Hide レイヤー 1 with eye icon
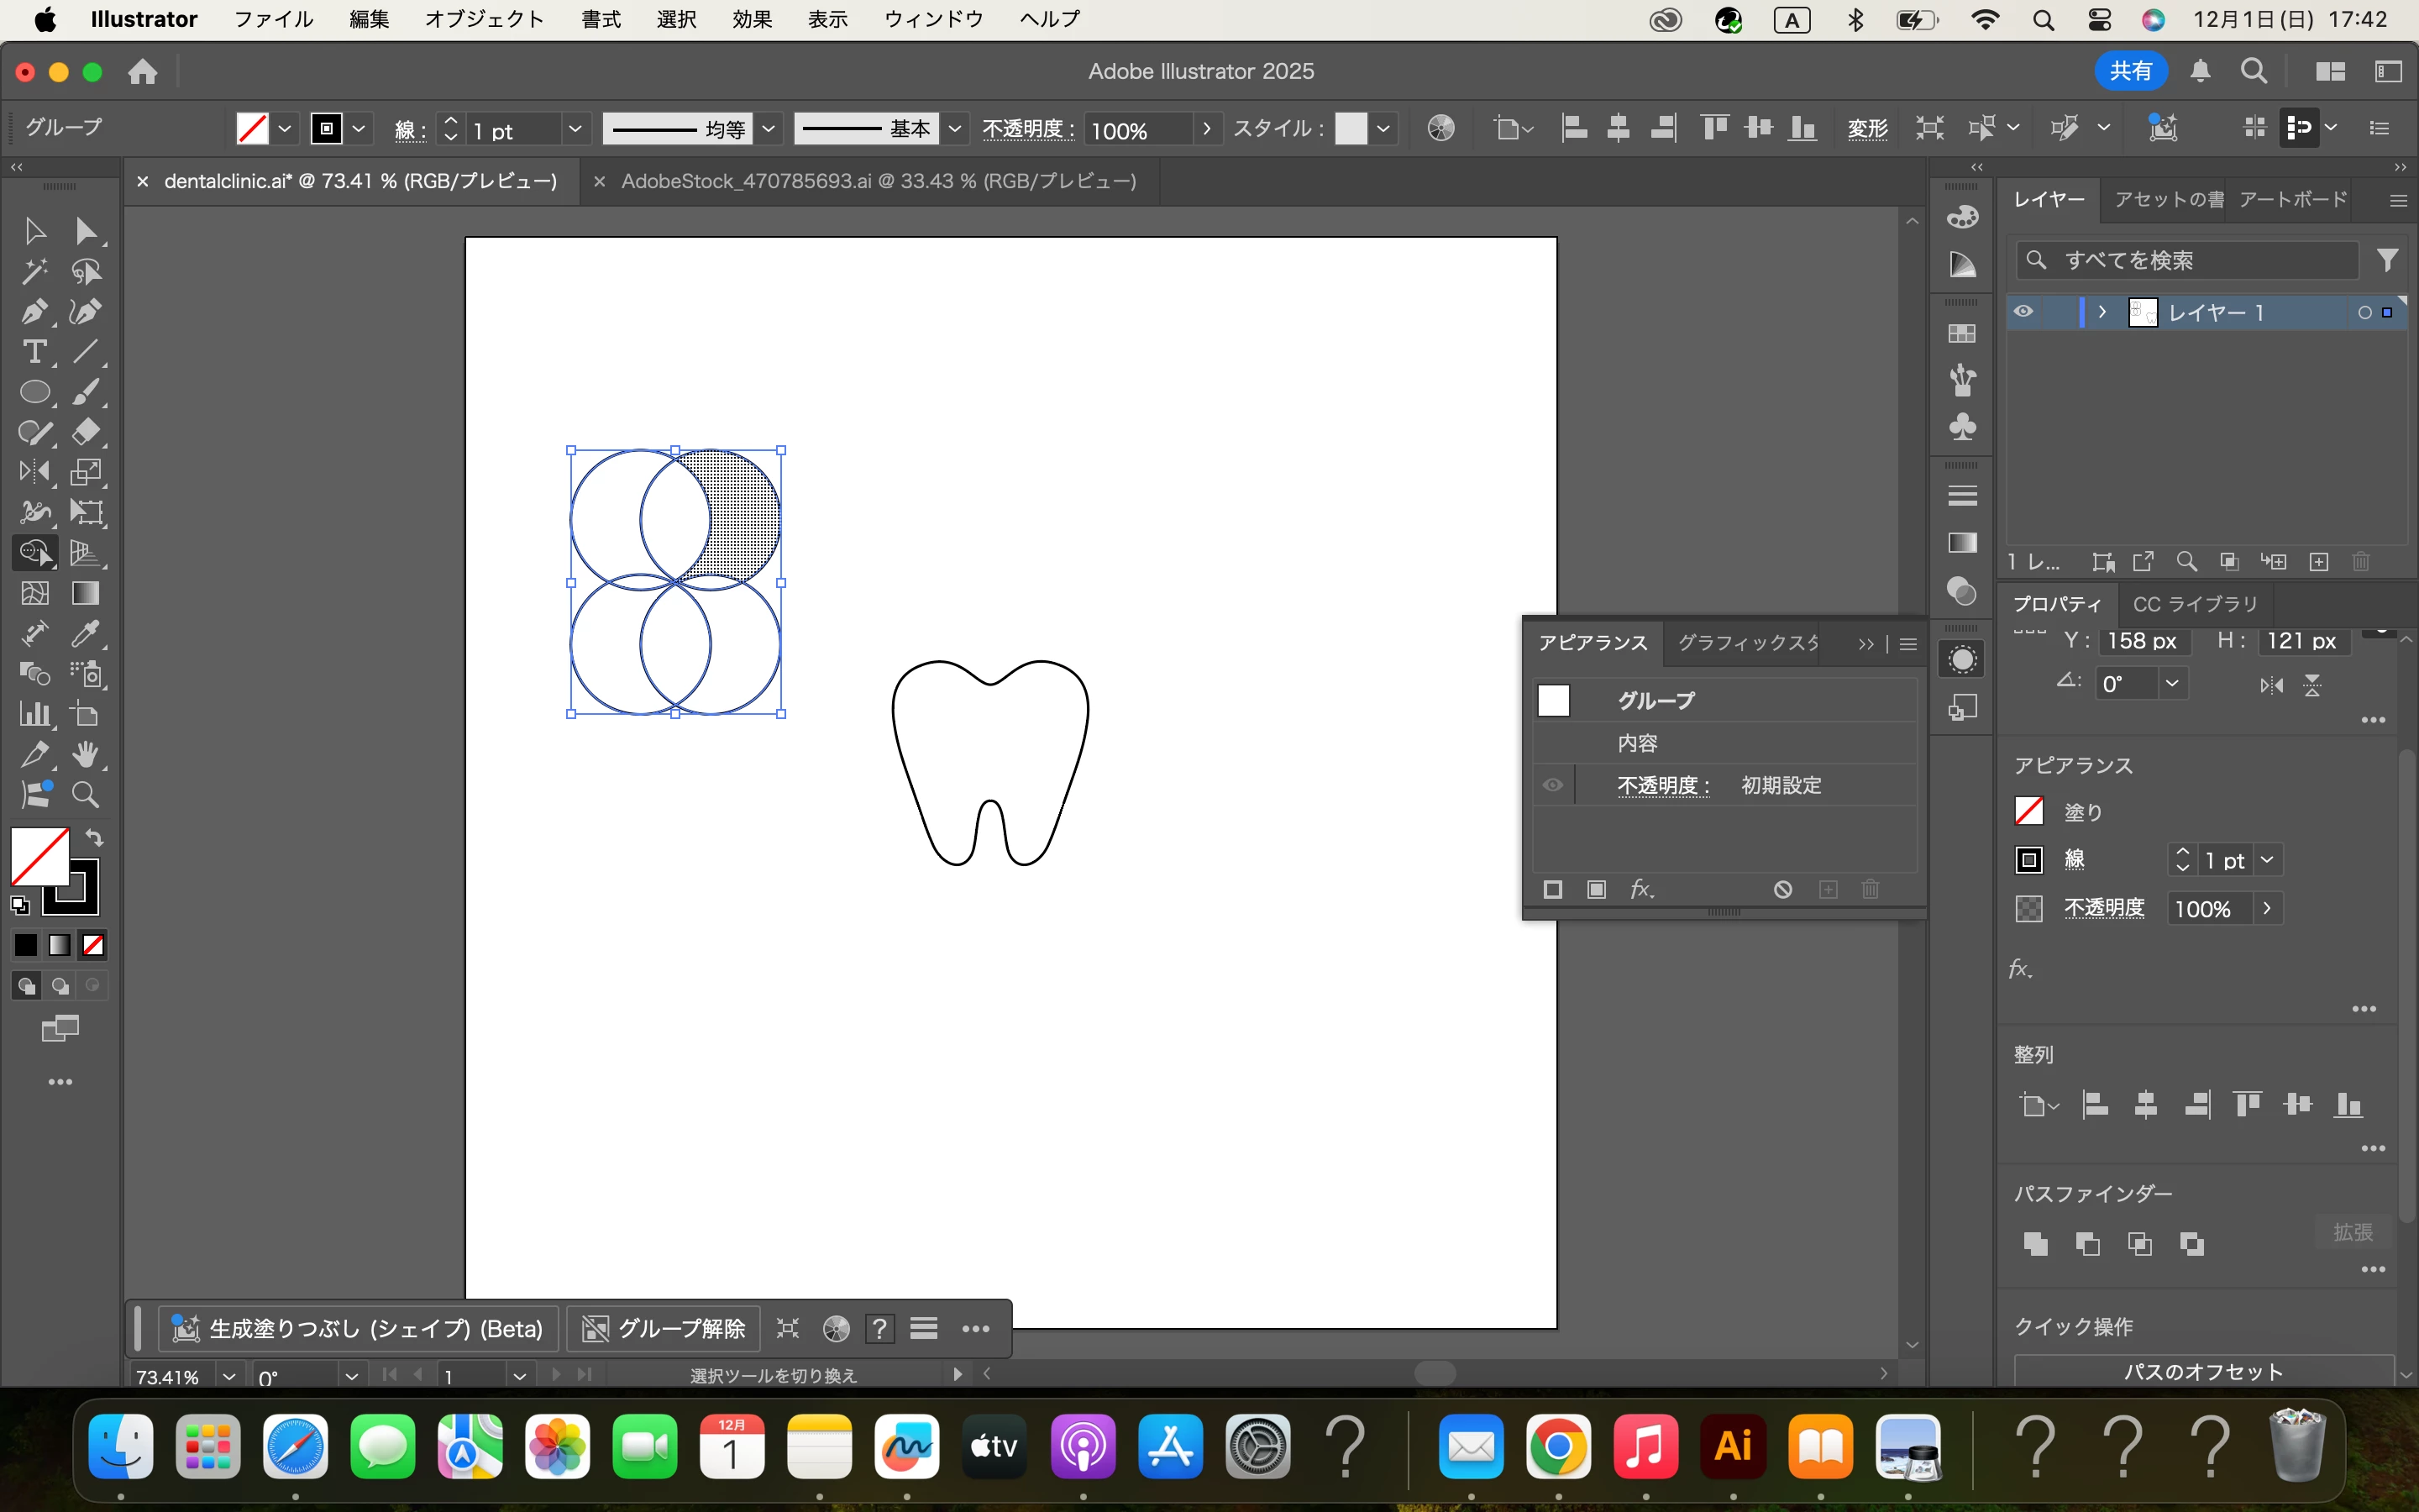Image resolution: width=2419 pixels, height=1512 pixels. coord(2023,312)
